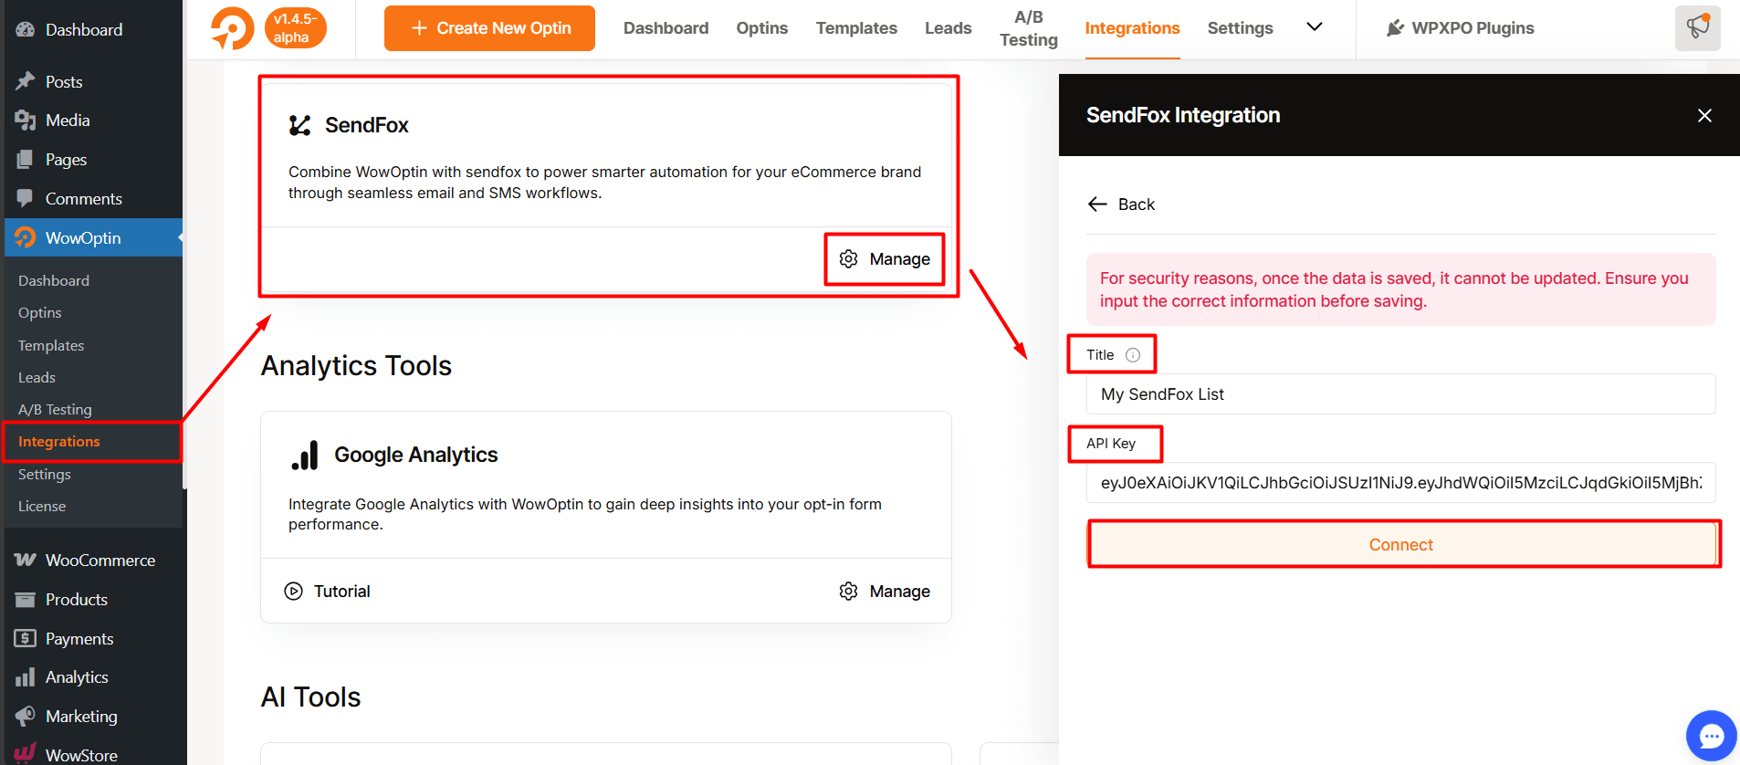Click Create New Optin button
The width and height of the screenshot is (1740, 765).
489,28
